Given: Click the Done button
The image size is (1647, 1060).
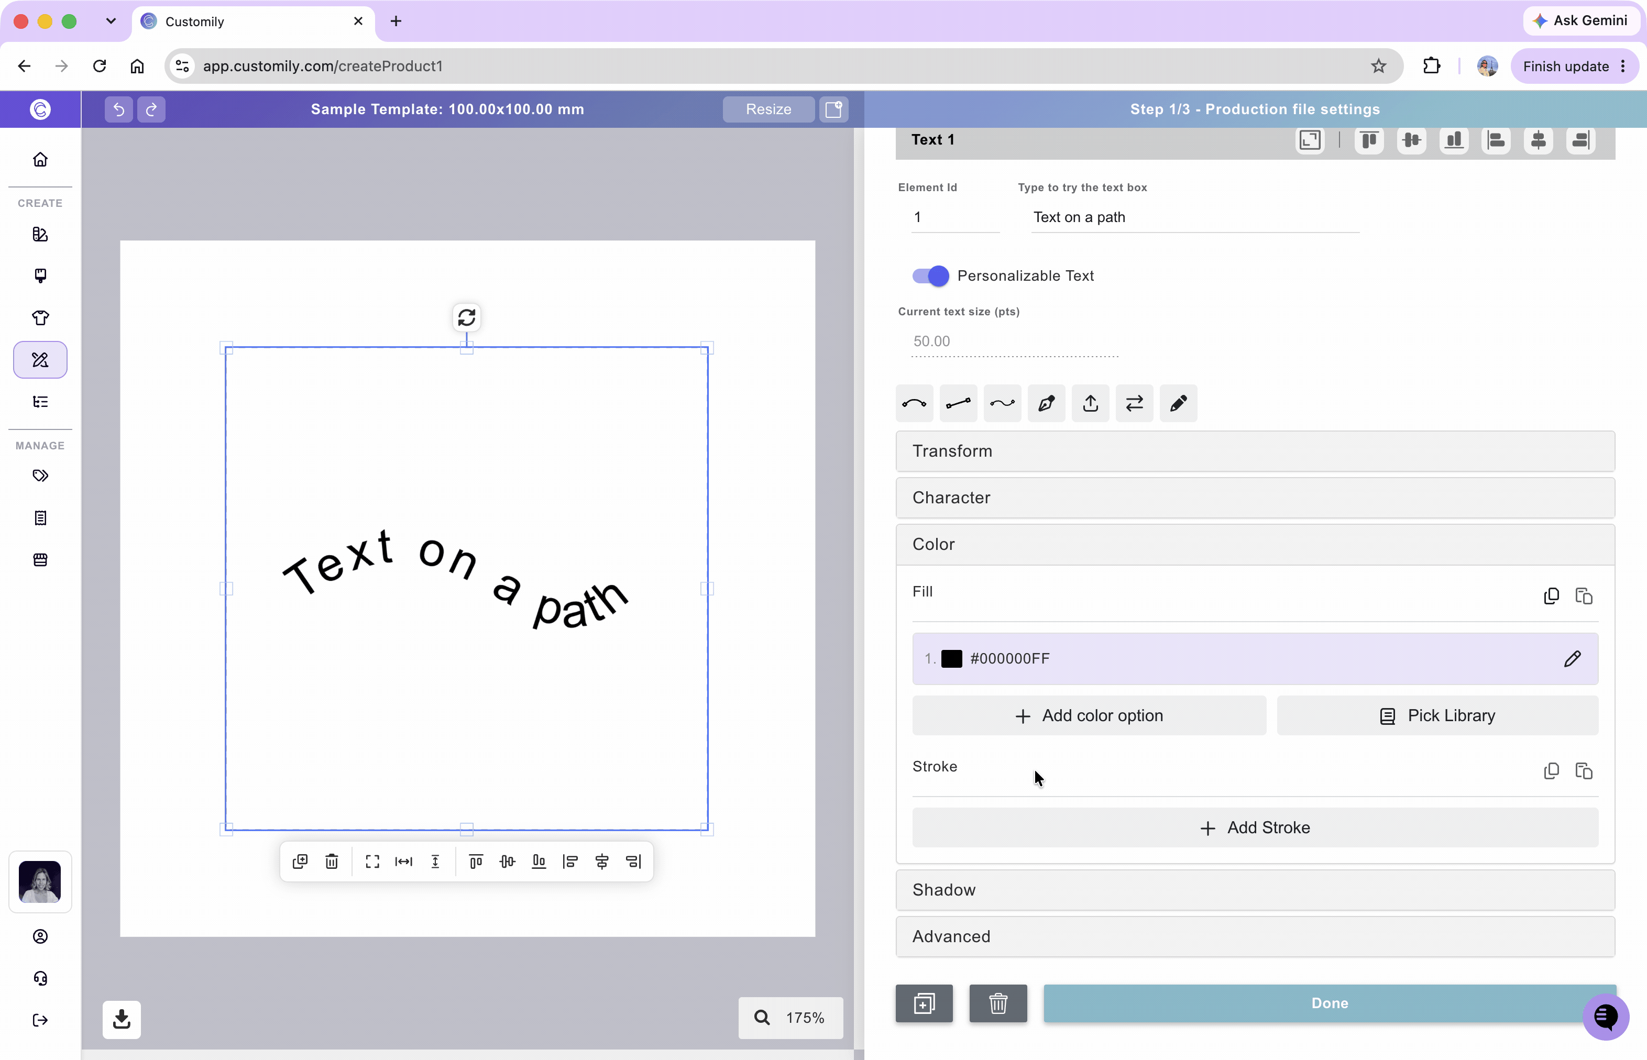Looking at the screenshot, I should click(1329, 1003).
